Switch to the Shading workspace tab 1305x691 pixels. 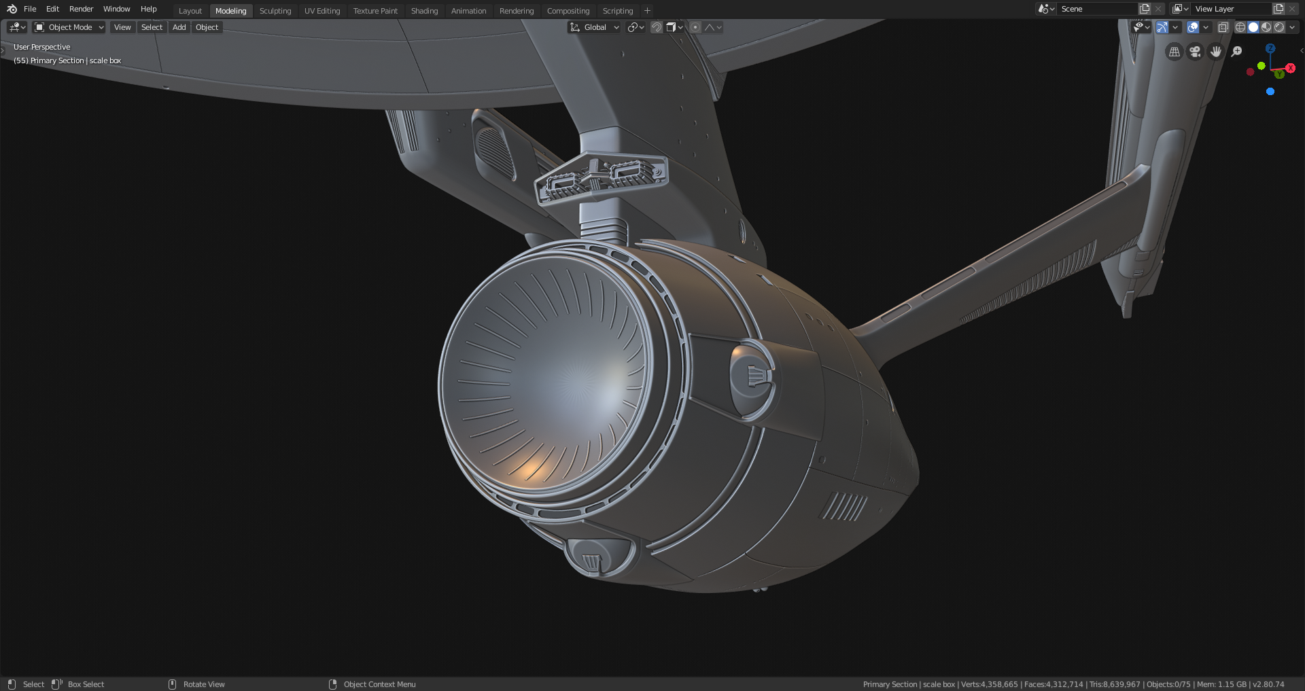pos(424,11)
